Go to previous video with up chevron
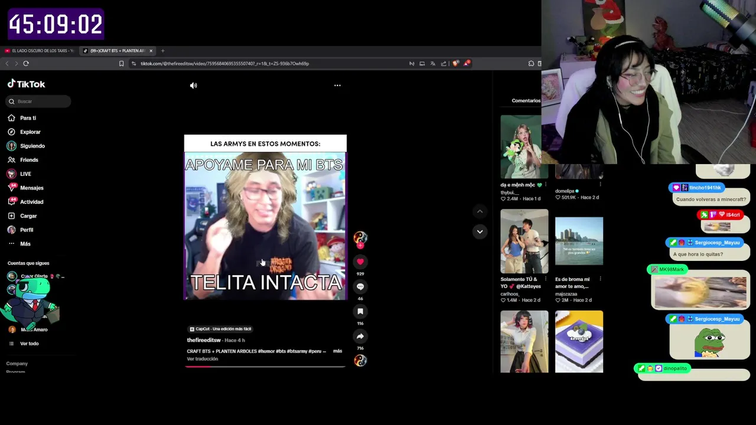Image resolution: width=756 pixels, height=425 pixels. (480, 211)
